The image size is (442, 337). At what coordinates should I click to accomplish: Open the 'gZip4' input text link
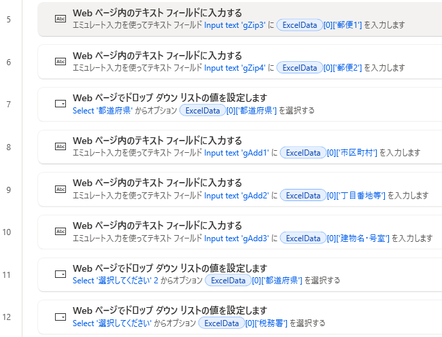(x=235, y=67)
